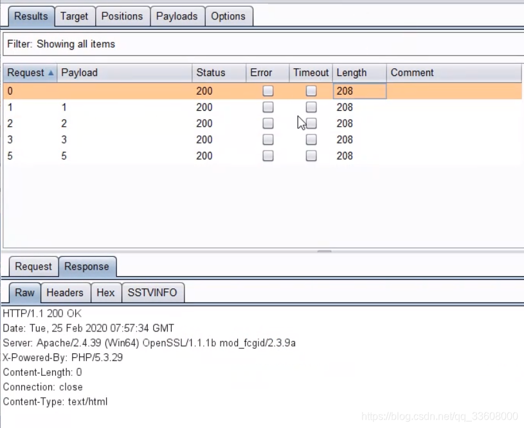Viewport: 524px width, 428px height.
Task: Click the Content-Type: text/html line
Action: click(x=55, y=402)
